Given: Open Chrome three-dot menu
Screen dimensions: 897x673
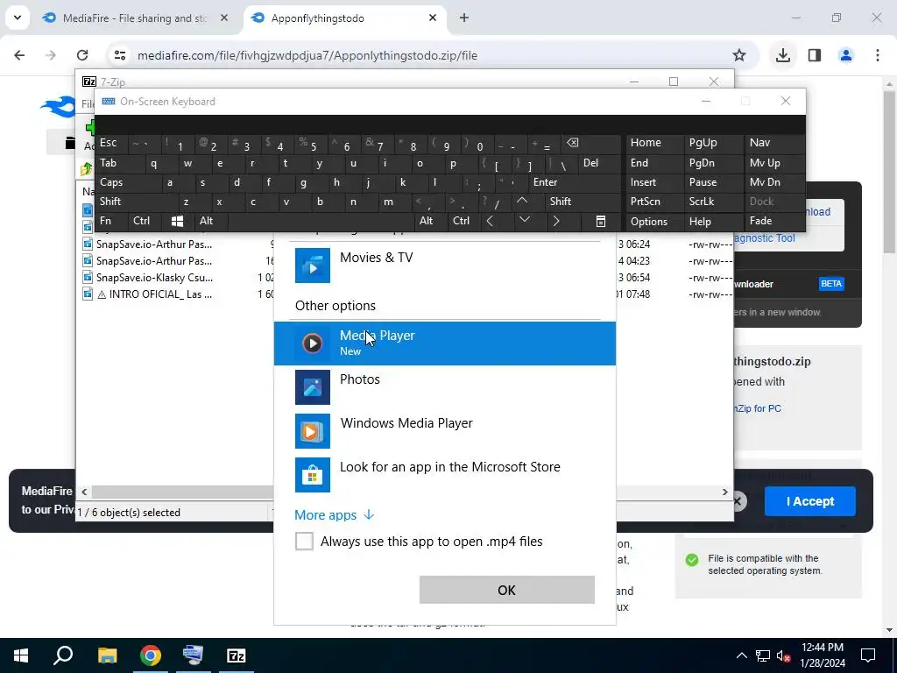Looking at the screenshot, I should 878,55.
